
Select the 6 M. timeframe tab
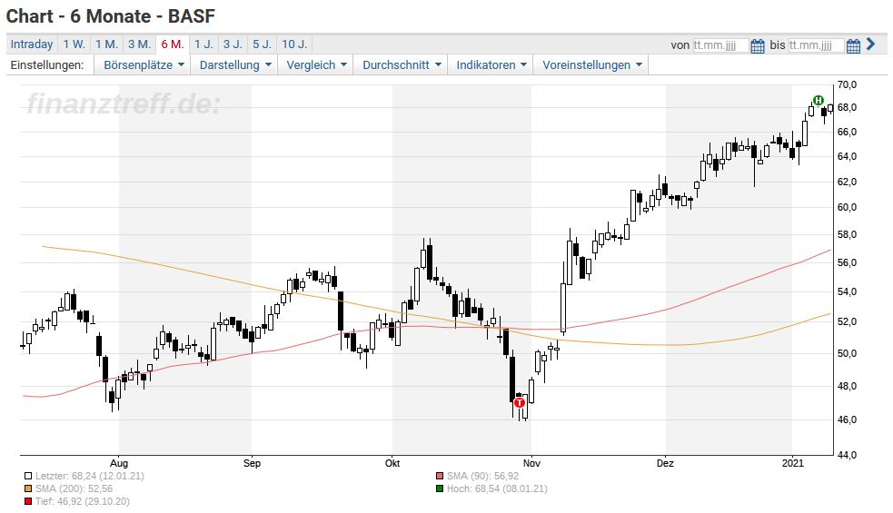coord(172,44)
